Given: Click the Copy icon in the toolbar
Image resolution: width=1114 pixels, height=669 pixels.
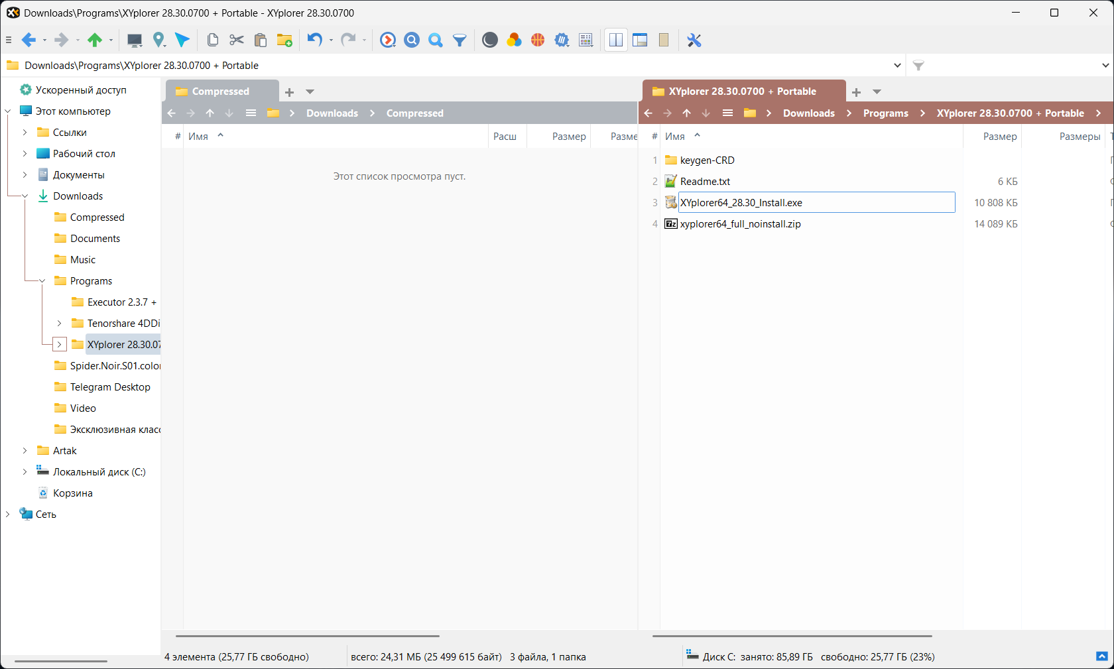Looking at the screenshot, I should [213, 40].
